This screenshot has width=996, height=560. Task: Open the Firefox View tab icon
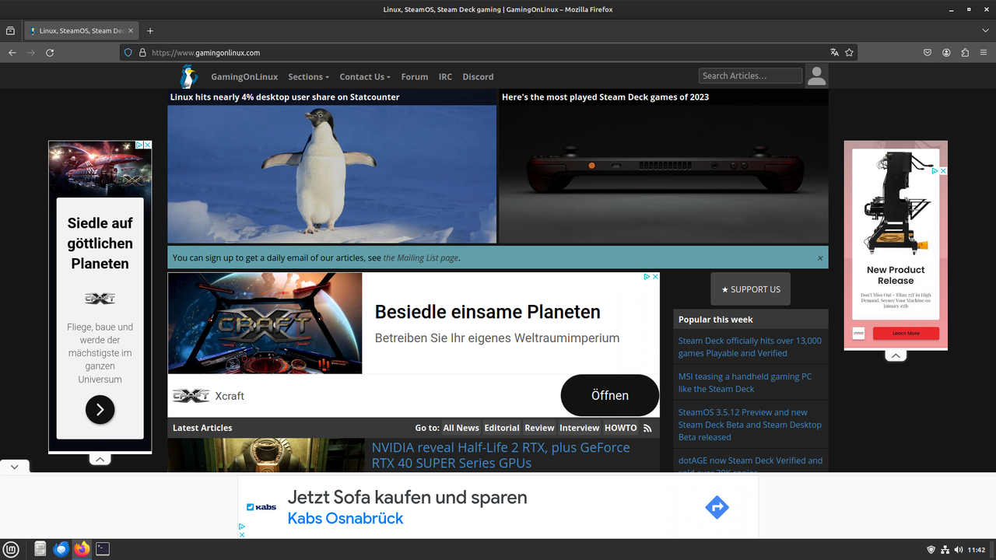click(x=10, y=31)
